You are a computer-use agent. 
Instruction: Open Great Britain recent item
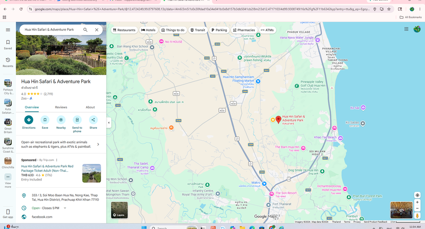tap(8, 126)
